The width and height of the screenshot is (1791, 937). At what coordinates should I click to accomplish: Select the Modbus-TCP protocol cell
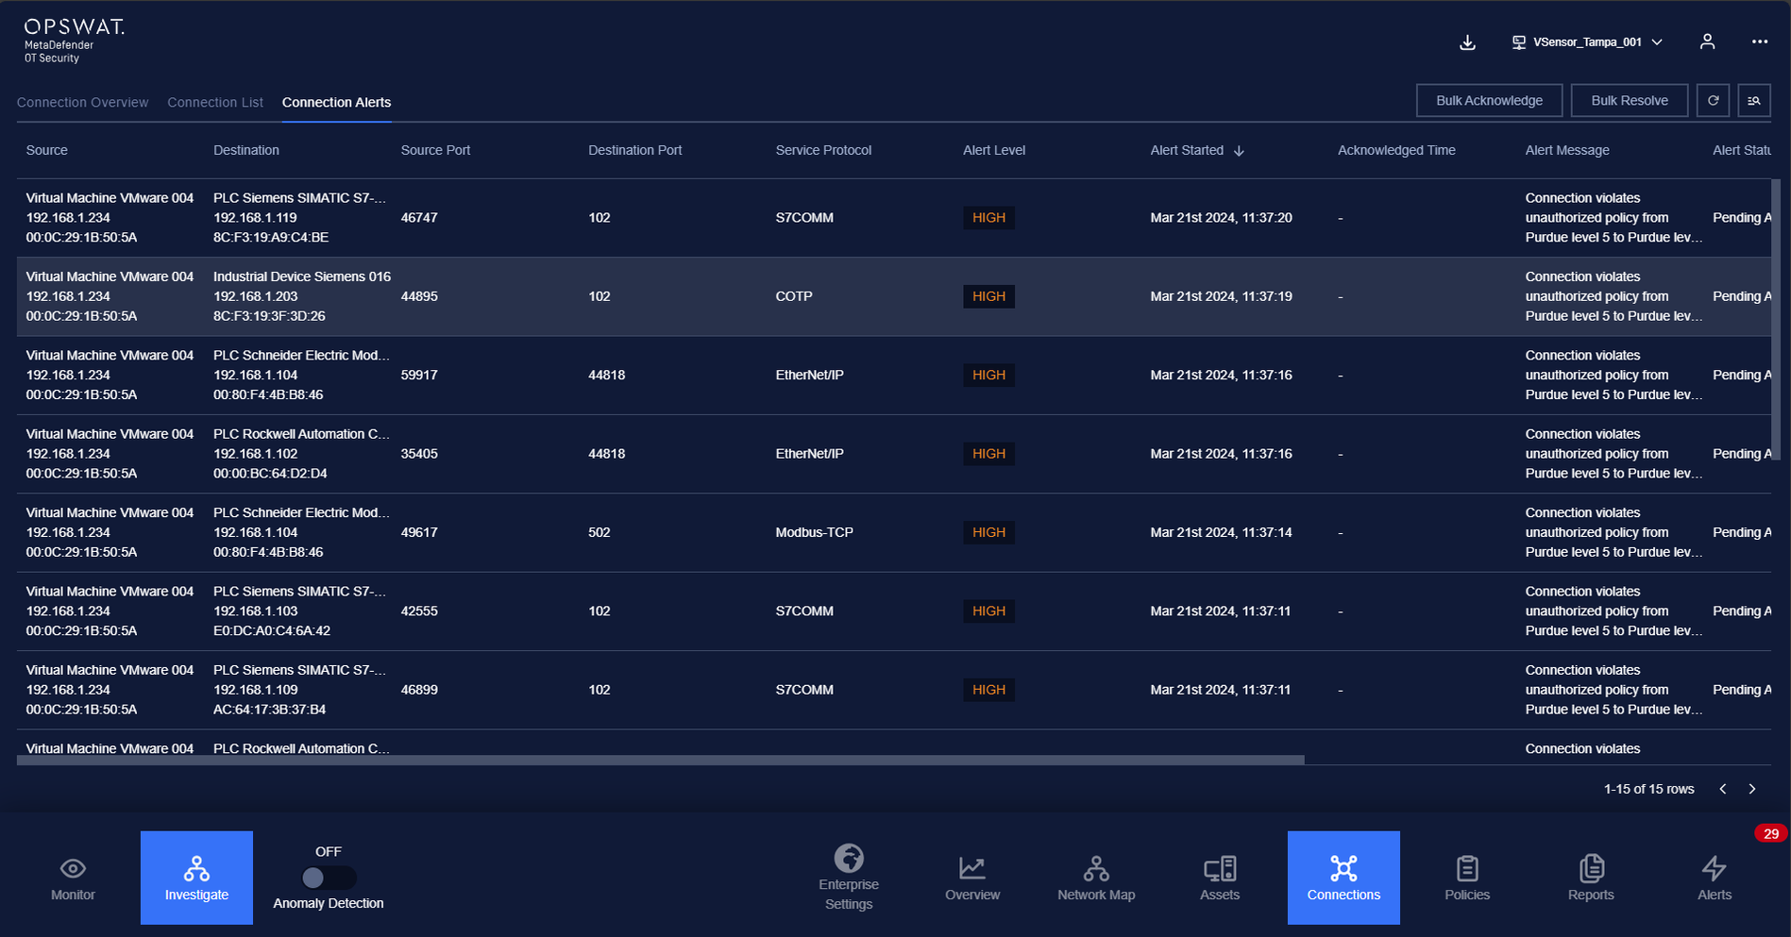tap(814, 532)
